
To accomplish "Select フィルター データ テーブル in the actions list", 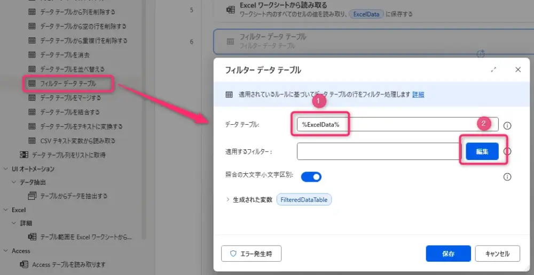I will [x=68, y=84].
